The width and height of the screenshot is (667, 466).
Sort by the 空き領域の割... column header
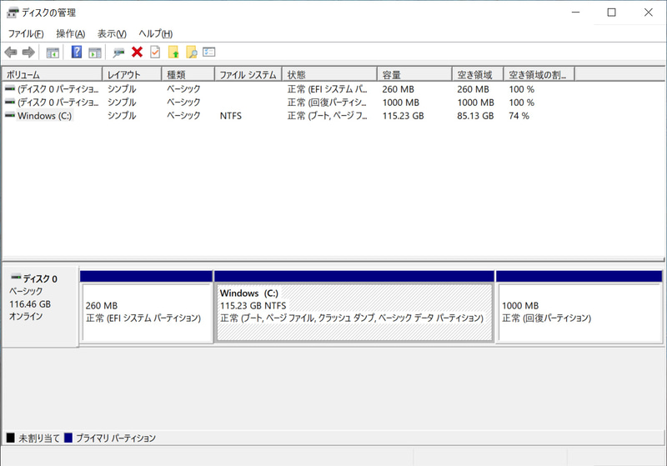coord(539,74)
